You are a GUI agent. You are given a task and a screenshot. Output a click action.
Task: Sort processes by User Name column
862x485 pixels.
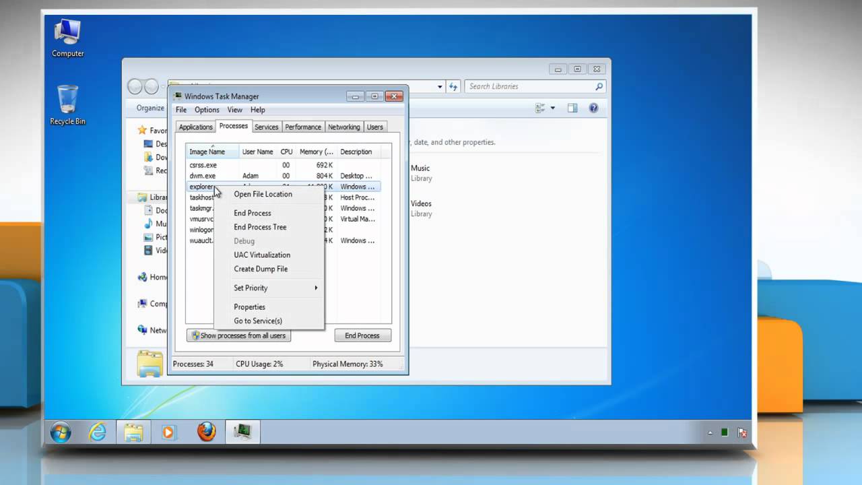259,152
